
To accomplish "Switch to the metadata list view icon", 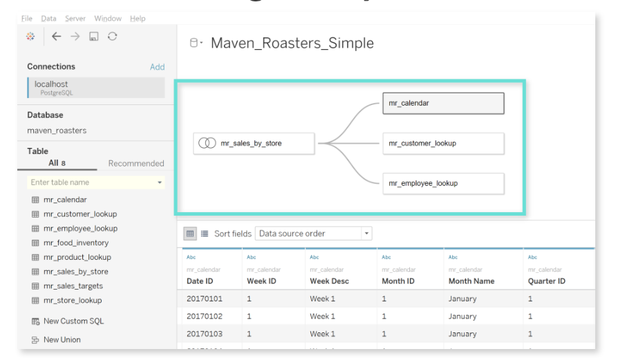I will pyautogui.click(x=205, y=234).
